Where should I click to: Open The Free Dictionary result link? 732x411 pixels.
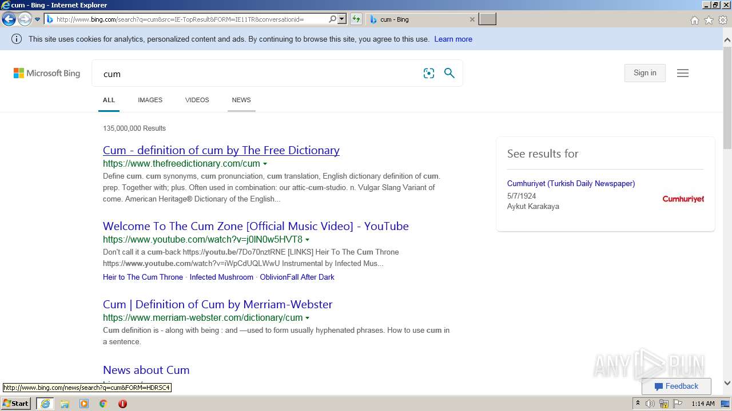[221, 150]
